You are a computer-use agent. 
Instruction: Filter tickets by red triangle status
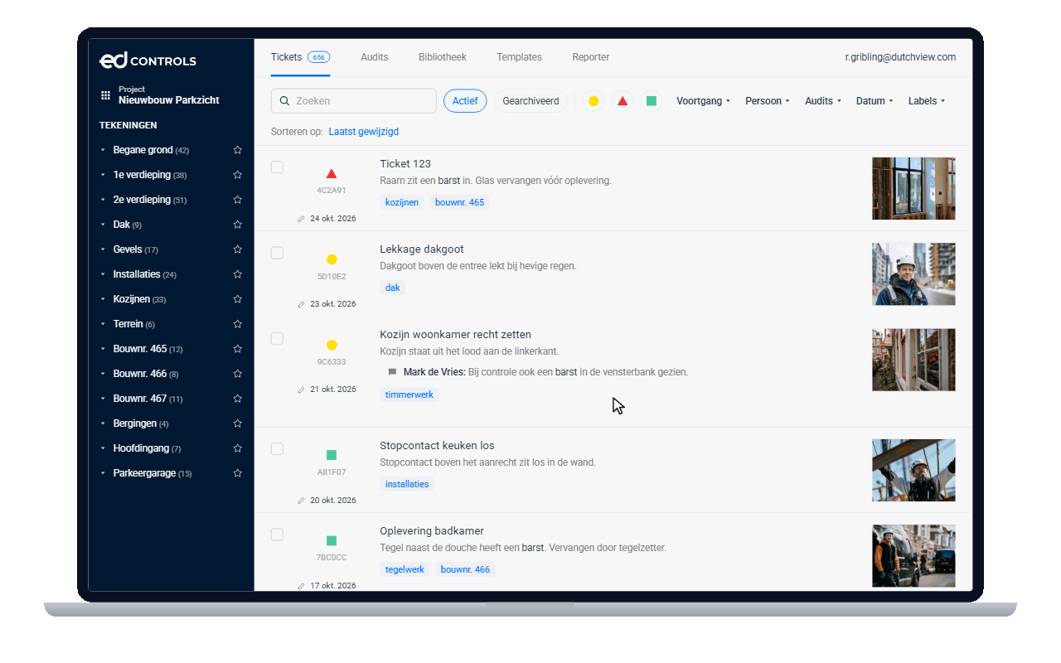623,101
